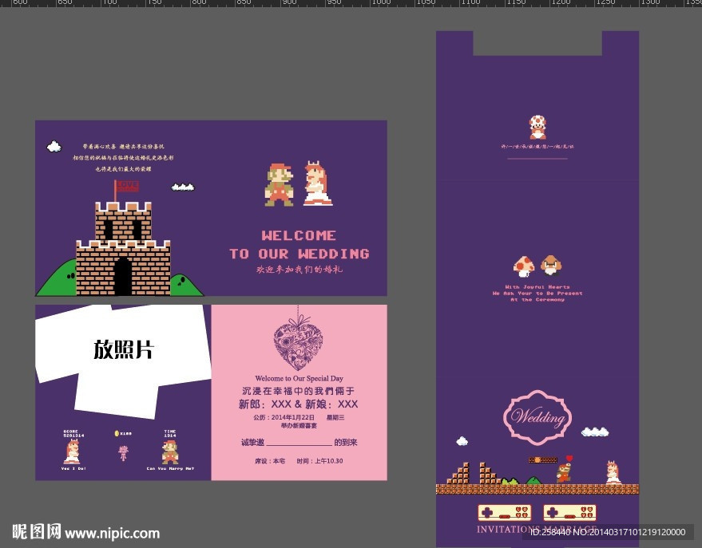
Task: Click the red LOVE flag on castle
Action: pos(127,186)
